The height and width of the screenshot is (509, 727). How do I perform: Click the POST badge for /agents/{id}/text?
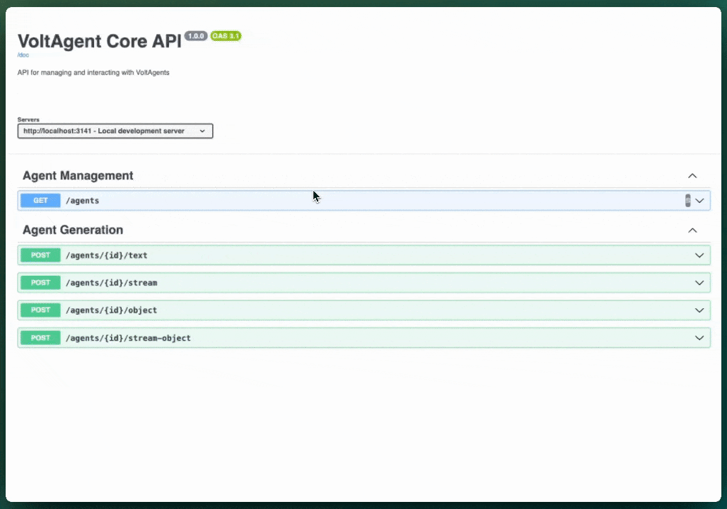pos(40,255)
